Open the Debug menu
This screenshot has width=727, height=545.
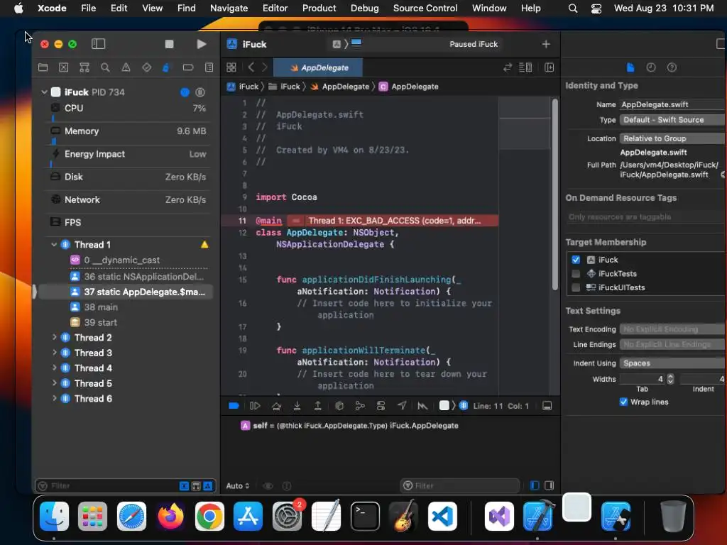tap(364, 8)
